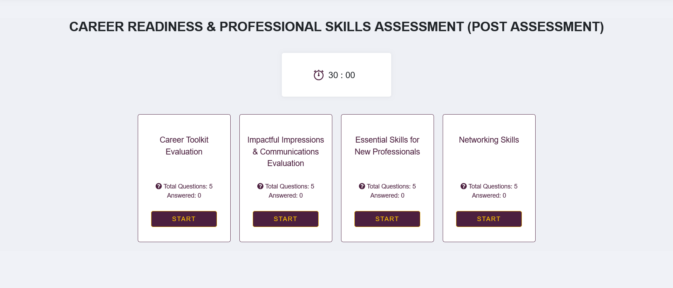This screenshot has height=288, width=673.
Task: Click the stopwatch timer icon
Action: point(319,75)
